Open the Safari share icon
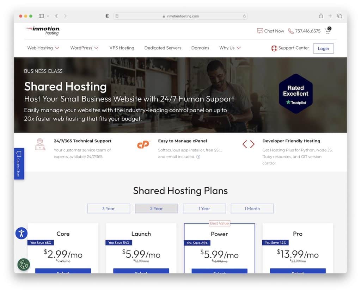Image resolution: width=361 pixels, height=292 pixels. click(x=321, y=15)
